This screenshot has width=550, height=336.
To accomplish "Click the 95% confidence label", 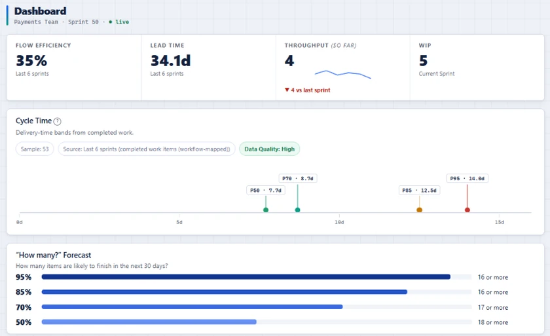I will pos(24,277).
